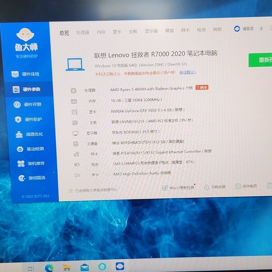Image resolution: width=272 pixels, height=272 pixels.
Task: Click the 联想 LNVNB161216 motherboard text
Action: (152, 121)
